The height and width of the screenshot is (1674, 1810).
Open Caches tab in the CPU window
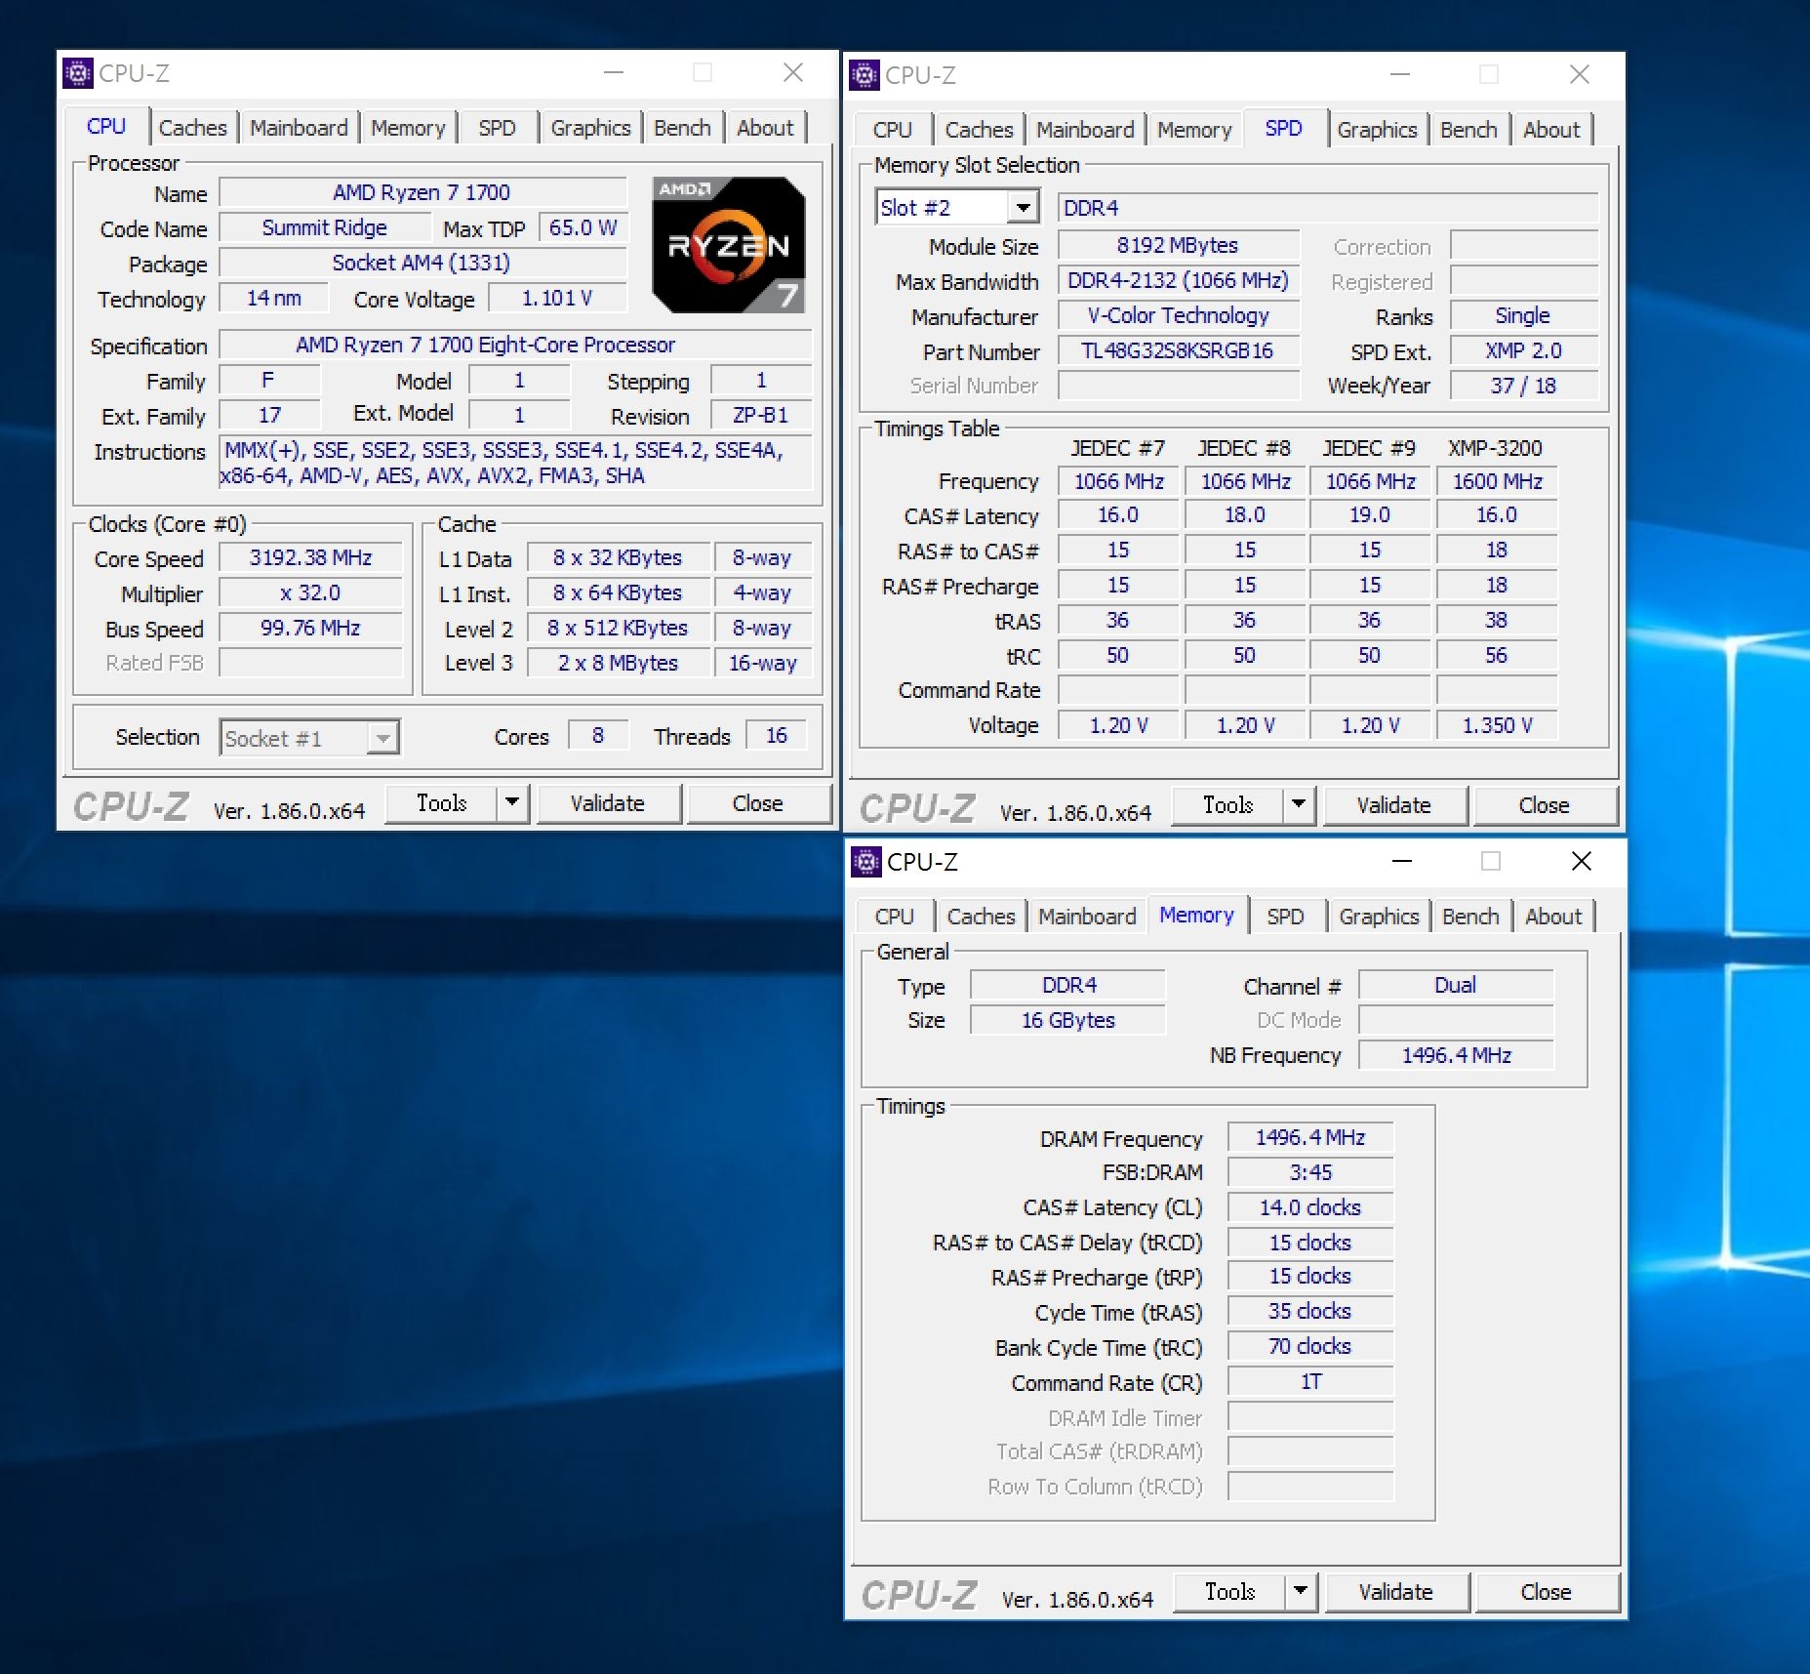coord(192,128)
